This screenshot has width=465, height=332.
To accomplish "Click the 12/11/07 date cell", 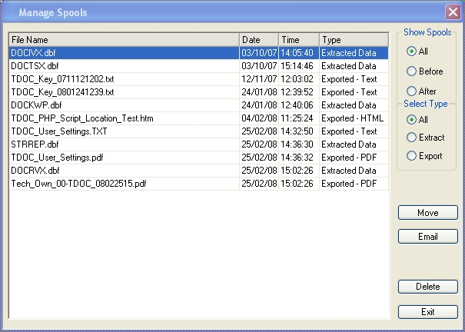I will click(x=259, y=79).
